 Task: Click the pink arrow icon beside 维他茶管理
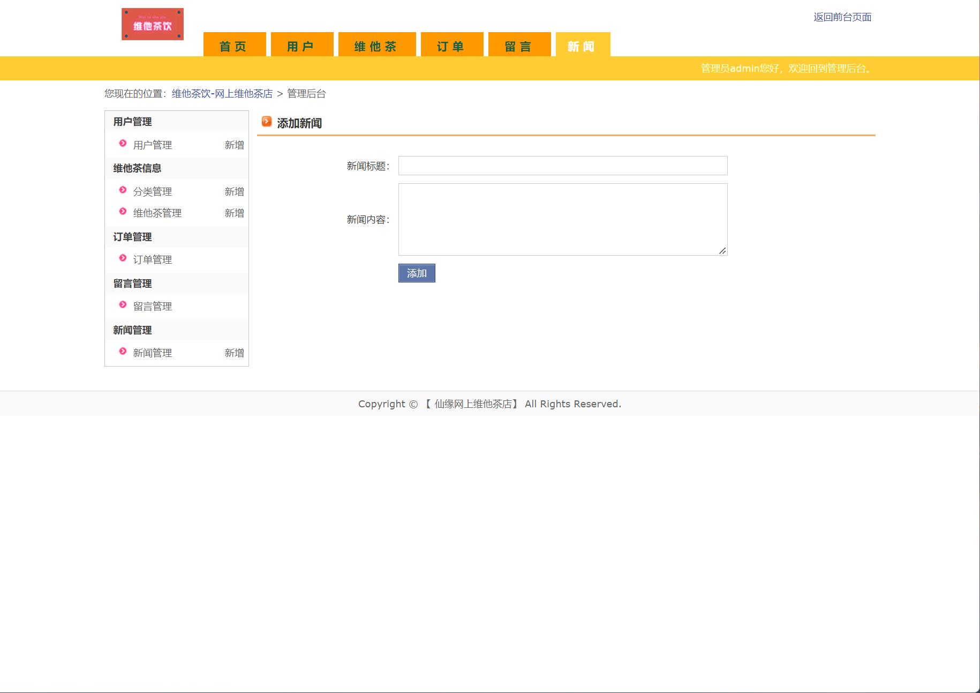coord(122,212)
